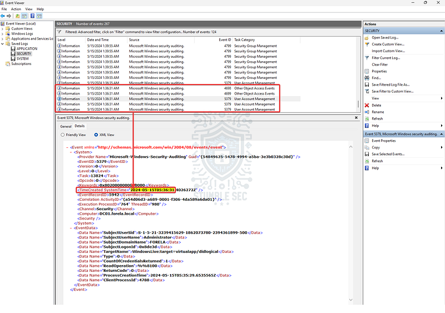Click the event list vertical scrollbar thumb
Viewport: 445px width, 313px height.
pos(358,104)
